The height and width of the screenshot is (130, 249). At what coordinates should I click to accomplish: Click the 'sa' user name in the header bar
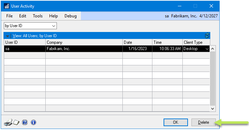tap(167, 16)
